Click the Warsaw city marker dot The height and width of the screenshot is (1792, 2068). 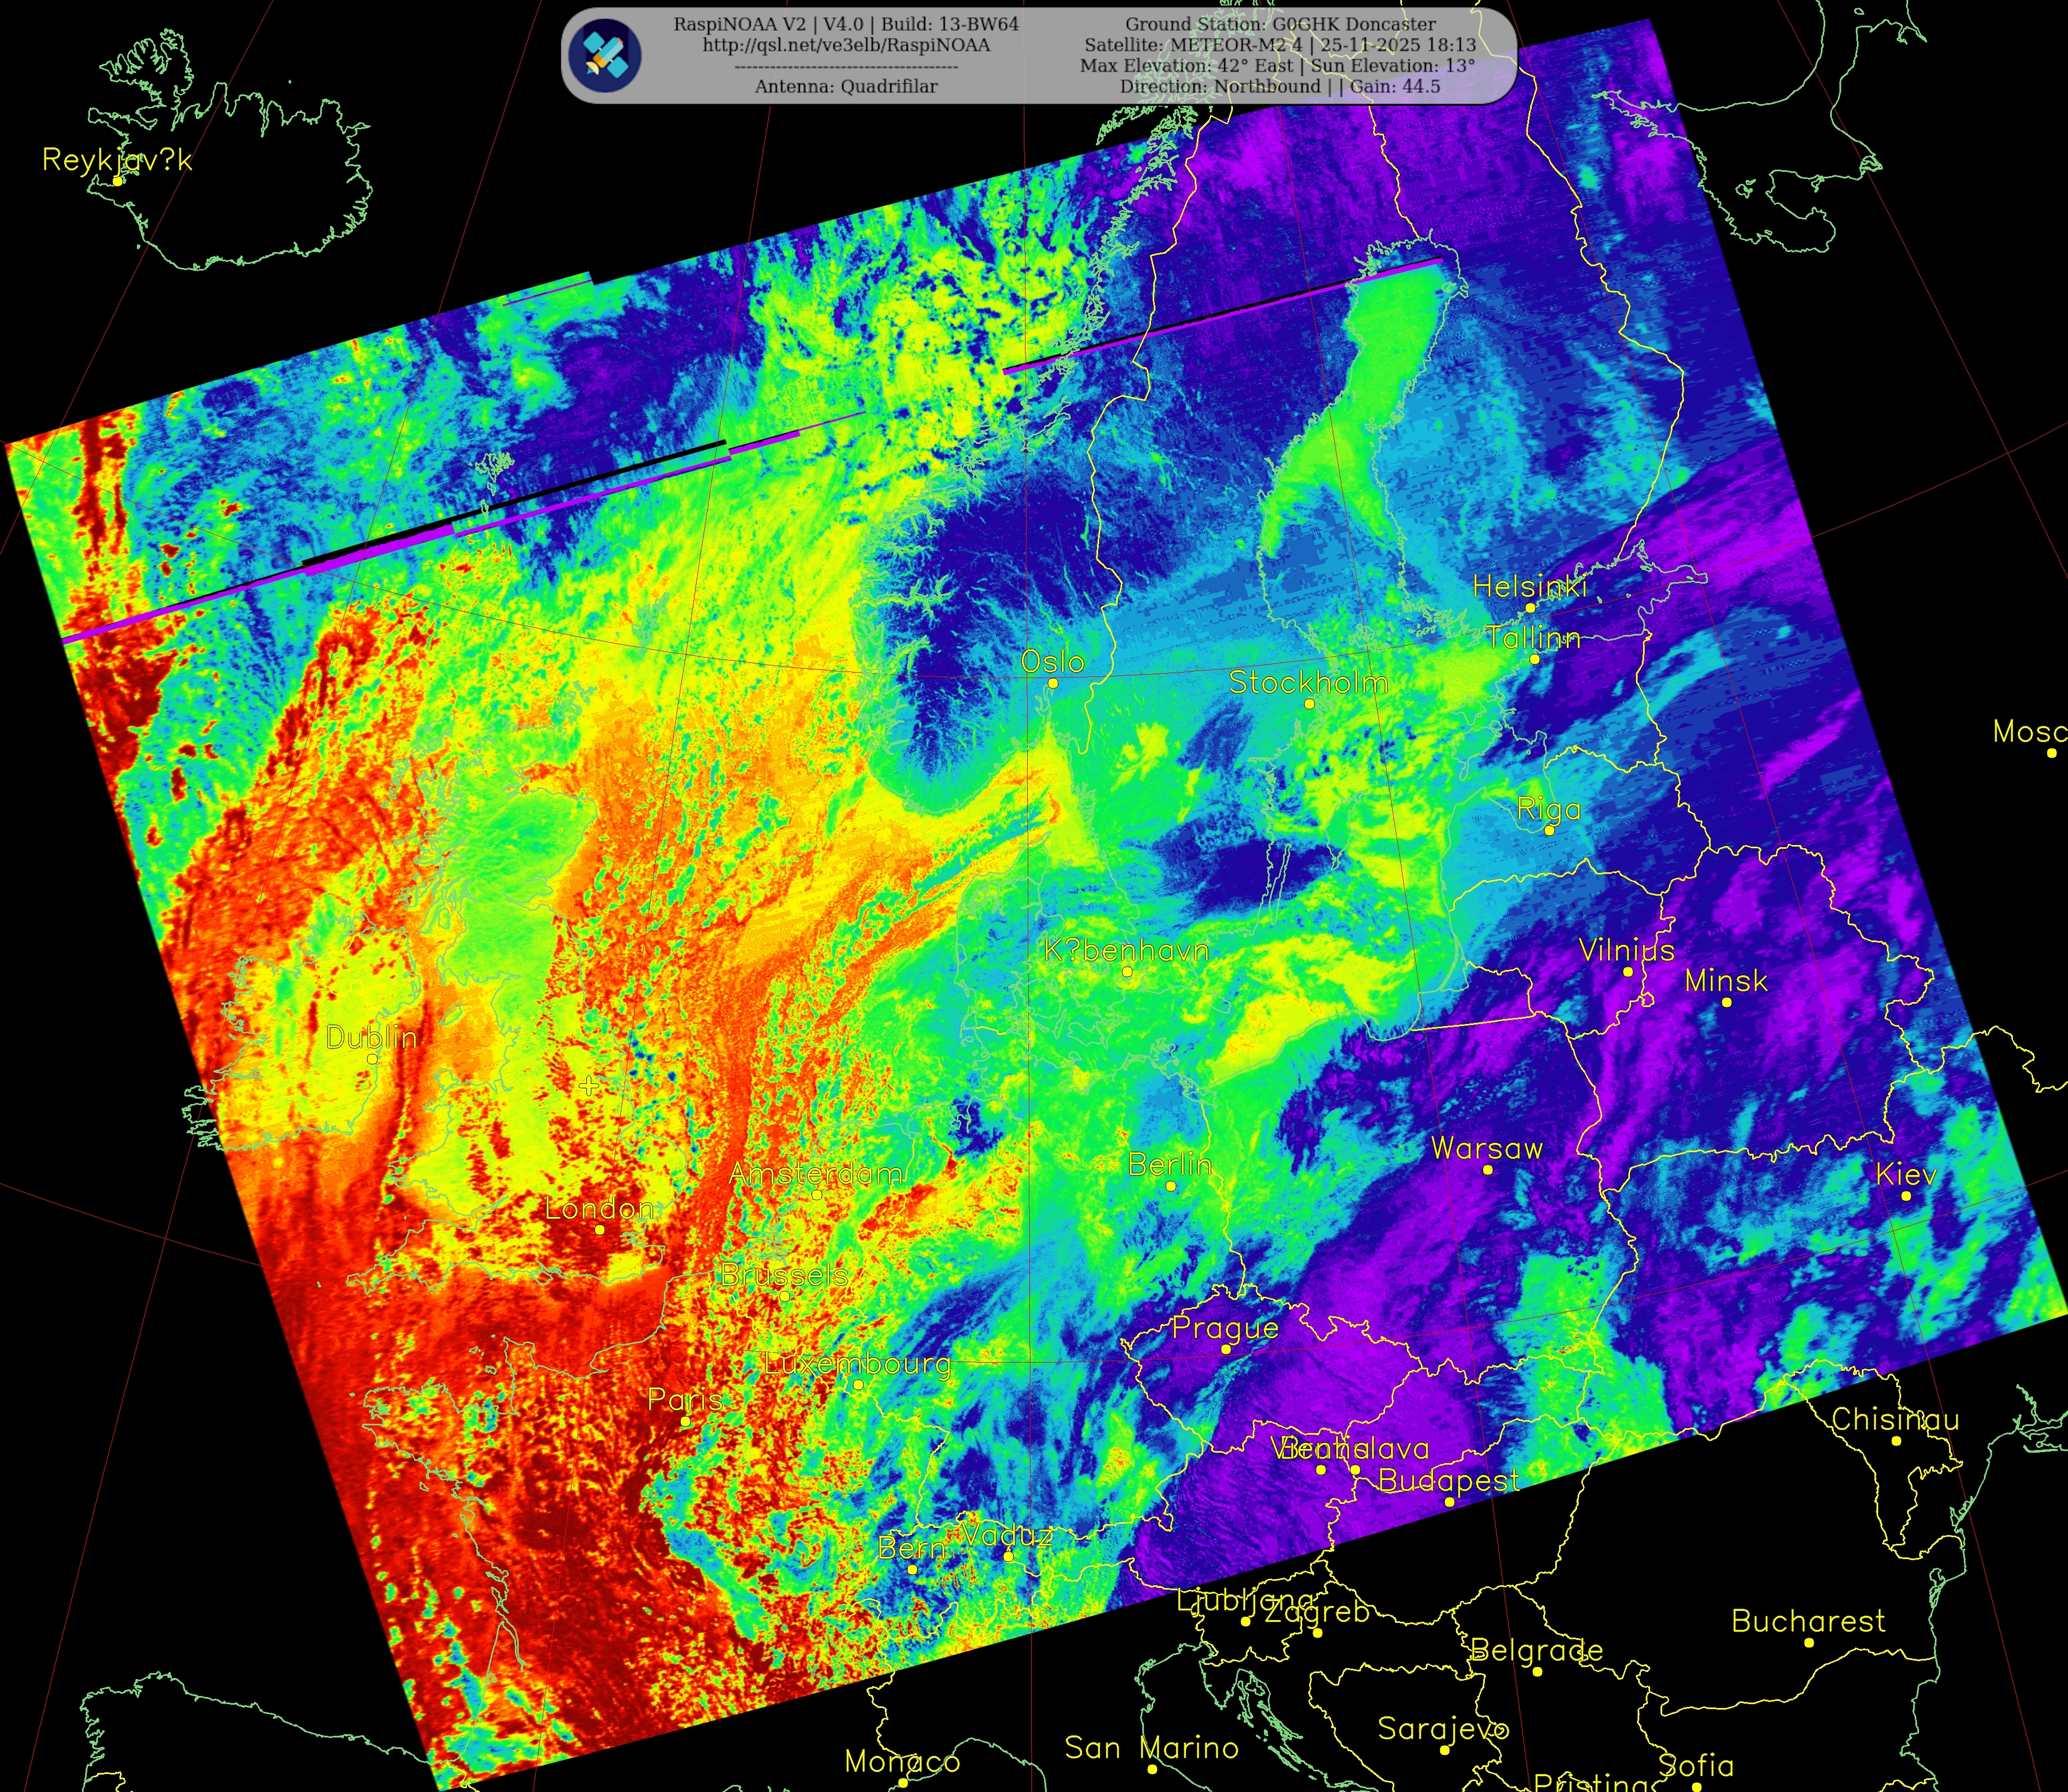pos(1487,1170)
